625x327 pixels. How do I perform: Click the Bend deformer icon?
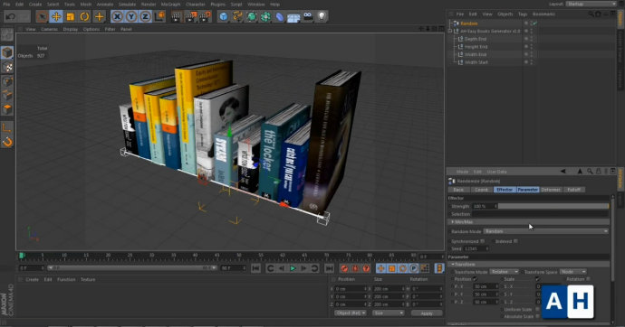pyautogui.click(x=279, y=16)
